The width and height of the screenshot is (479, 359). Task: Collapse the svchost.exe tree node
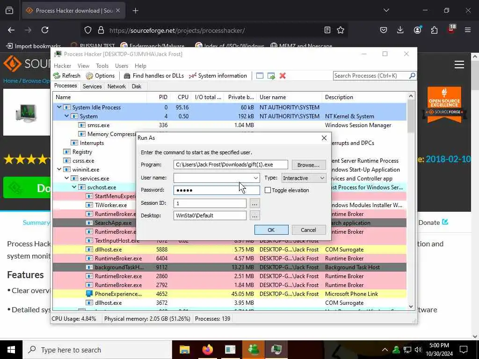[x=74, y=187]
